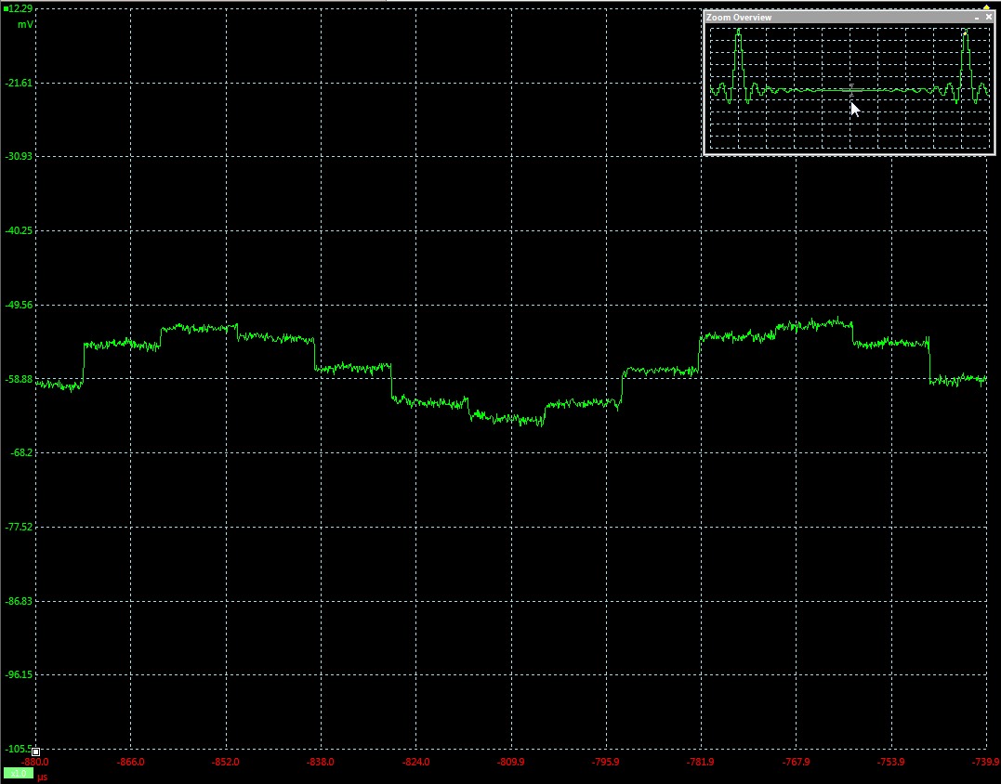Click the -866.0 time axis value
Image resolution: width=1001 pixels, height=784 pixels.
point(131,762)
